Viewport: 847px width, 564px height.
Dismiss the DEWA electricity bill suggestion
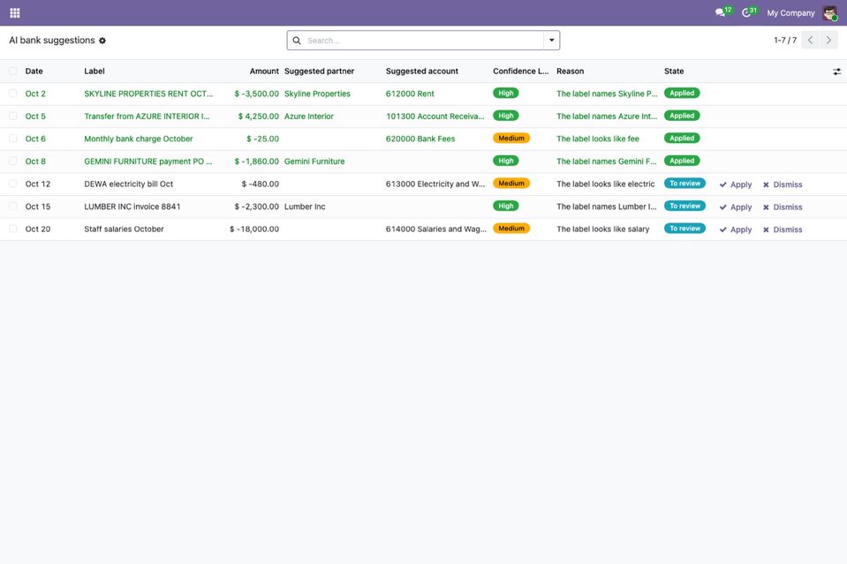pyautogui.click(x=783, y=184)
